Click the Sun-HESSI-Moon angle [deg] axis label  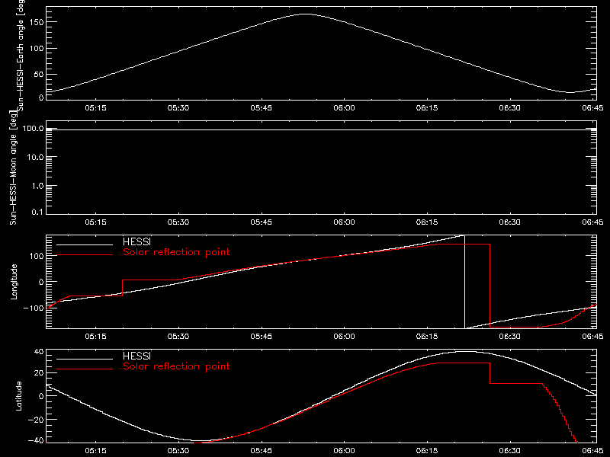pos(13,168)
